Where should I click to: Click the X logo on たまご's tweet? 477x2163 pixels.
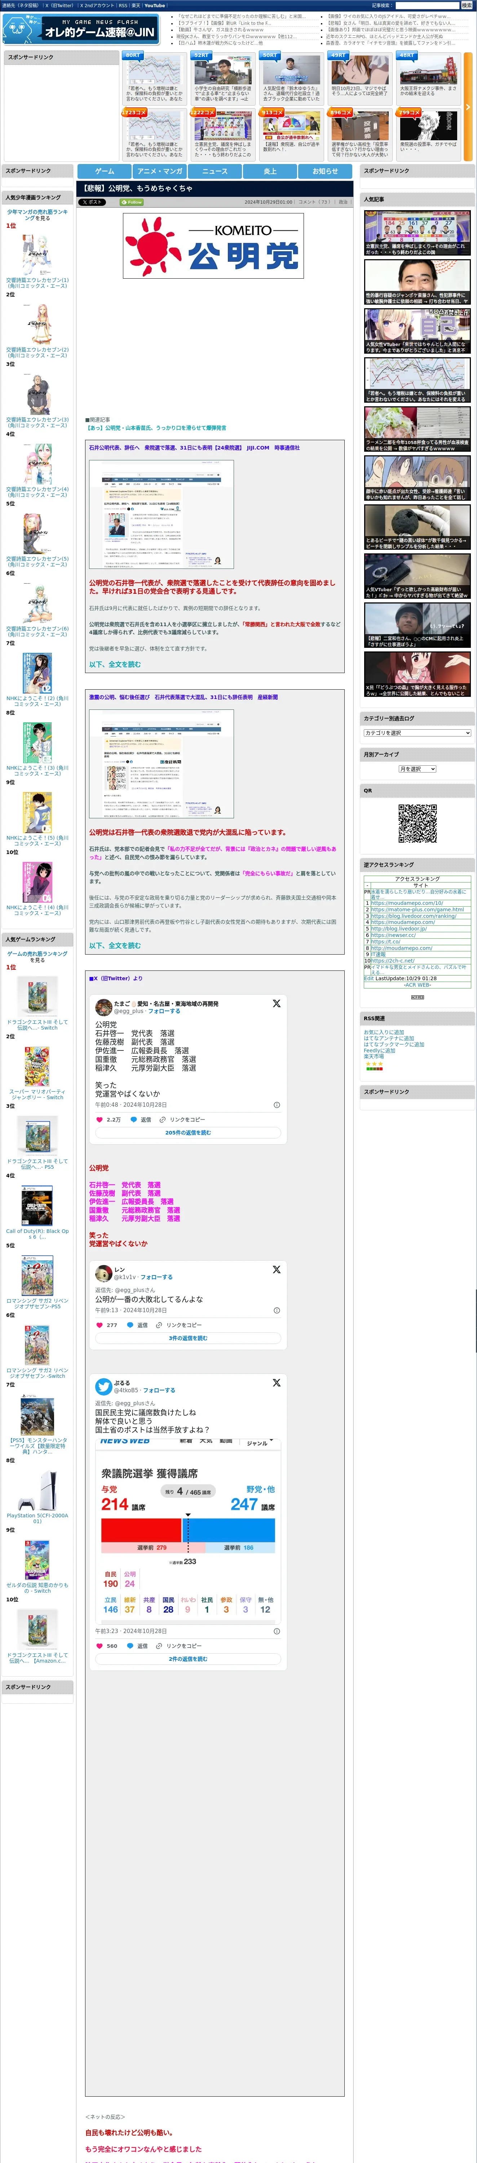pos(276,1003)
